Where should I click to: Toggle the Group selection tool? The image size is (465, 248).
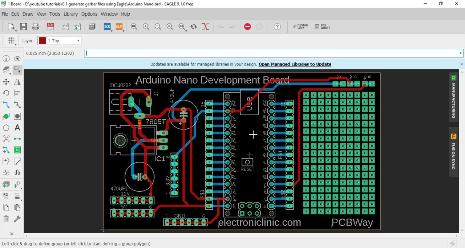click(17, 70)
